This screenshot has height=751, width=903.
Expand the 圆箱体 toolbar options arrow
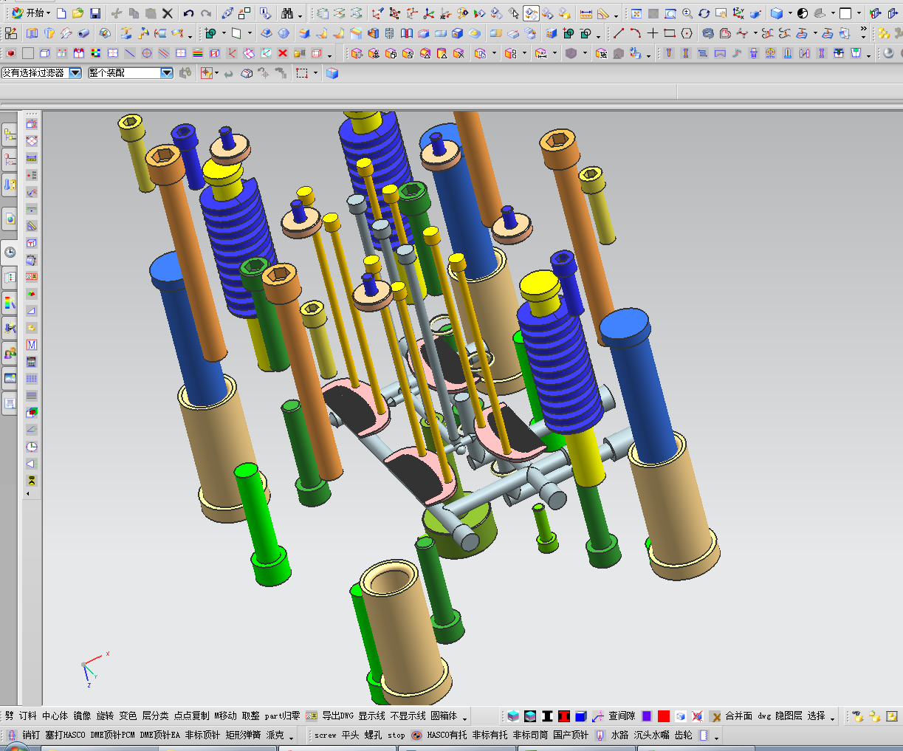click(x=464, y=717)
